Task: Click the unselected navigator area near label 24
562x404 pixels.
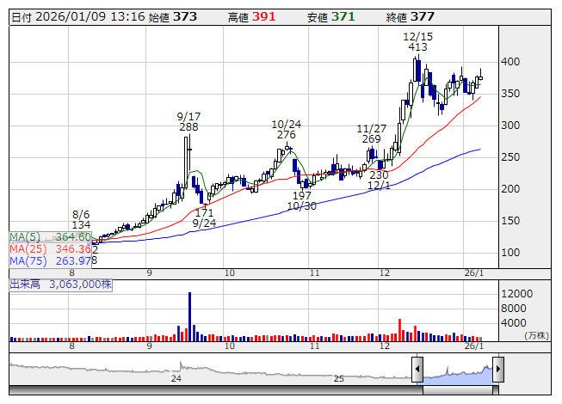Action: tap(176, 371)
